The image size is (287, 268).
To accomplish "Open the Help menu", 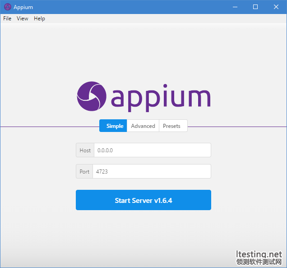I will pos(39,19).
